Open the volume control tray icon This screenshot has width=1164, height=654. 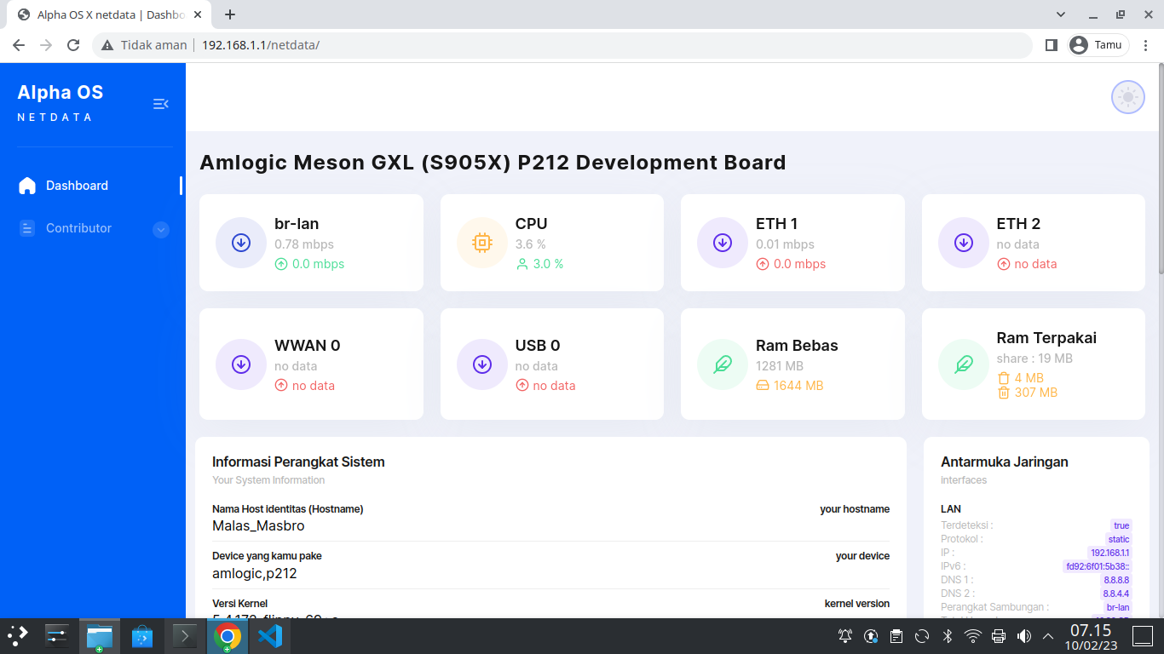[1023, 636]
